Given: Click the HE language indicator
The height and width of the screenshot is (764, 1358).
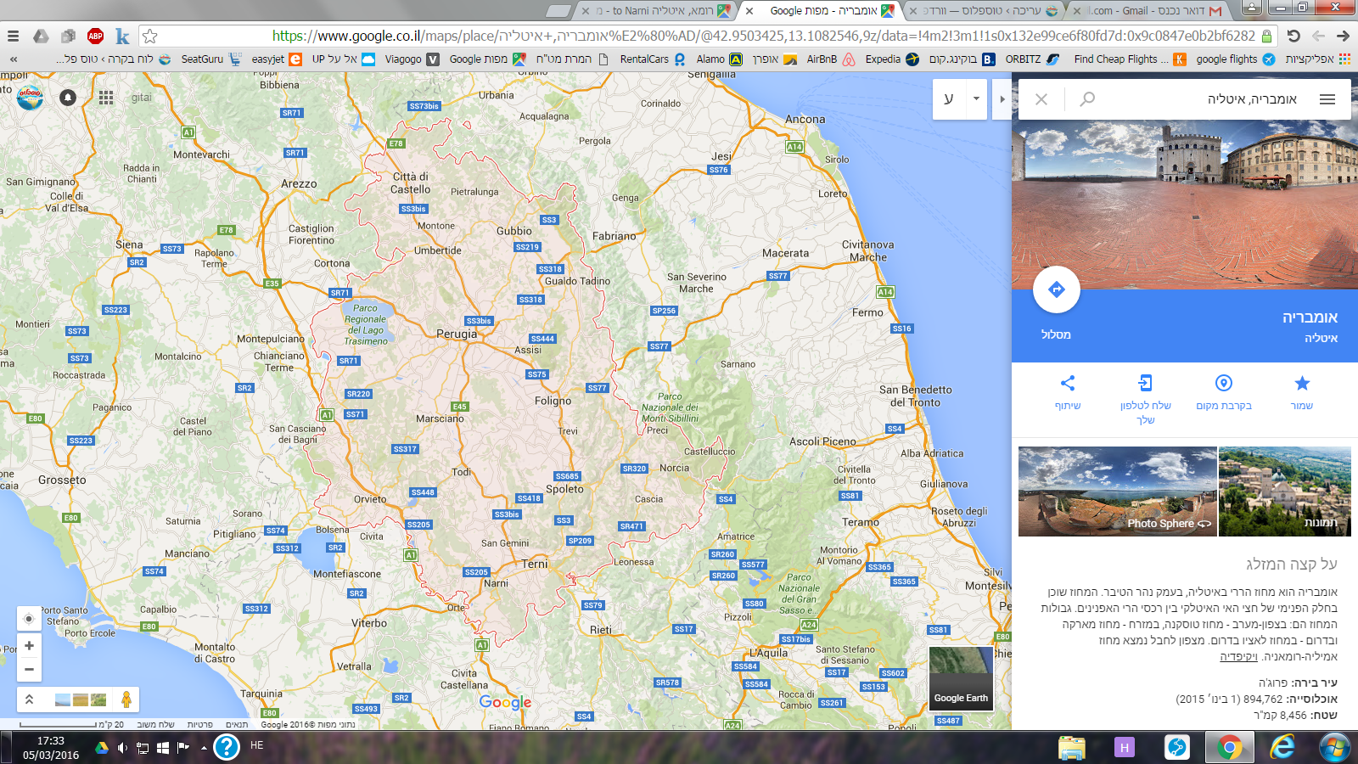Looking at the screenshot, I should pyautogui.click(x=257, y=746).
